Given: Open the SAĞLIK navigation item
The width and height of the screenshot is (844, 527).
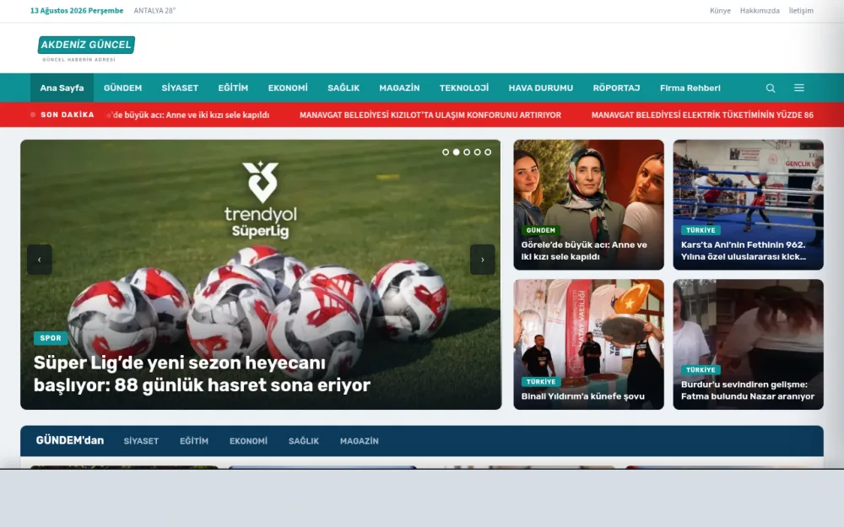Looking at the screenshot, I should (344, 88).
